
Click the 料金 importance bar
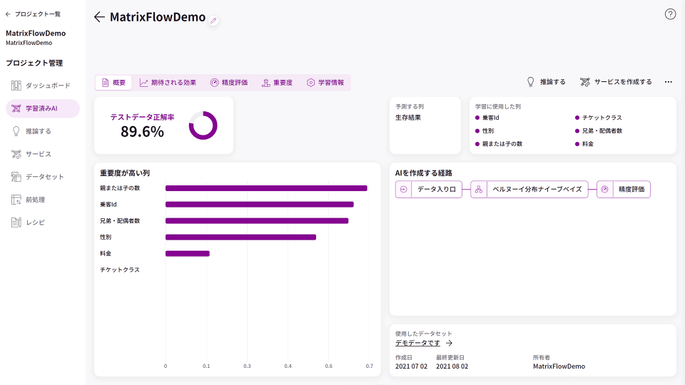(x=188, y=254)
